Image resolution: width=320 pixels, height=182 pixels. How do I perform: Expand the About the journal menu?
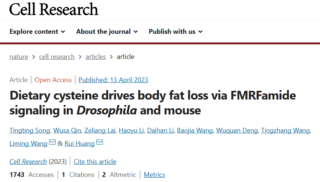tap(107, 32)
